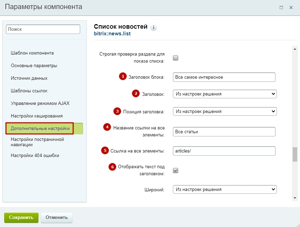Maximize the Параметры компонента dialog
The height and width of the screenshot is (227, 300).
281,7
